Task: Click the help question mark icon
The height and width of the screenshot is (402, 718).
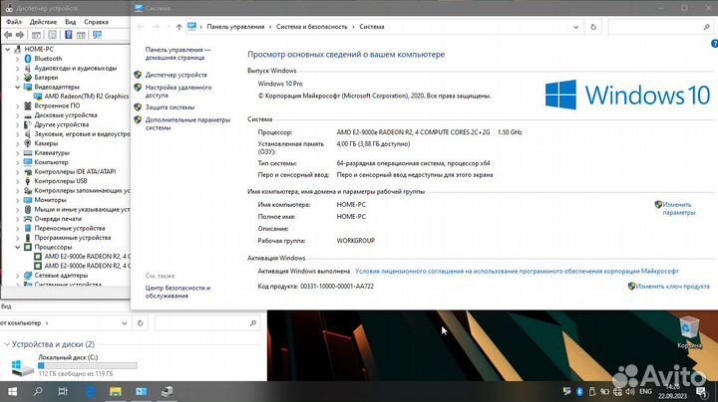Action: 714,44
